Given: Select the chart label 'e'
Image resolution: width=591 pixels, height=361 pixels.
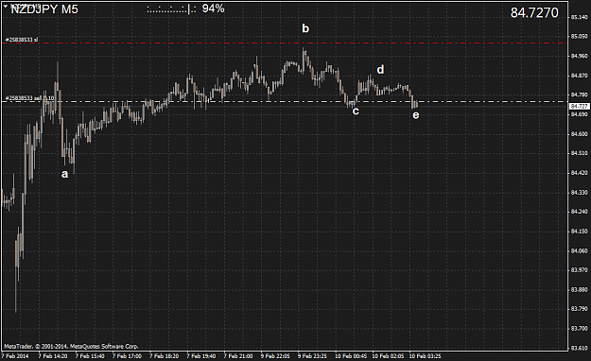Looking at the screenshot, I should point(415,114).
